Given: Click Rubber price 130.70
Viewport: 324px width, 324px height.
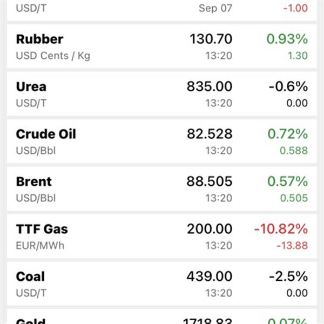Looking at the screenshot, I should 211,39.
